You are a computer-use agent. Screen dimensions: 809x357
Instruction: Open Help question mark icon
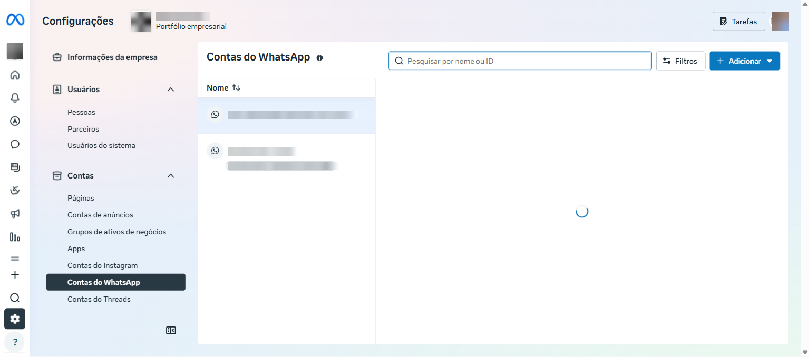[15, 342]
